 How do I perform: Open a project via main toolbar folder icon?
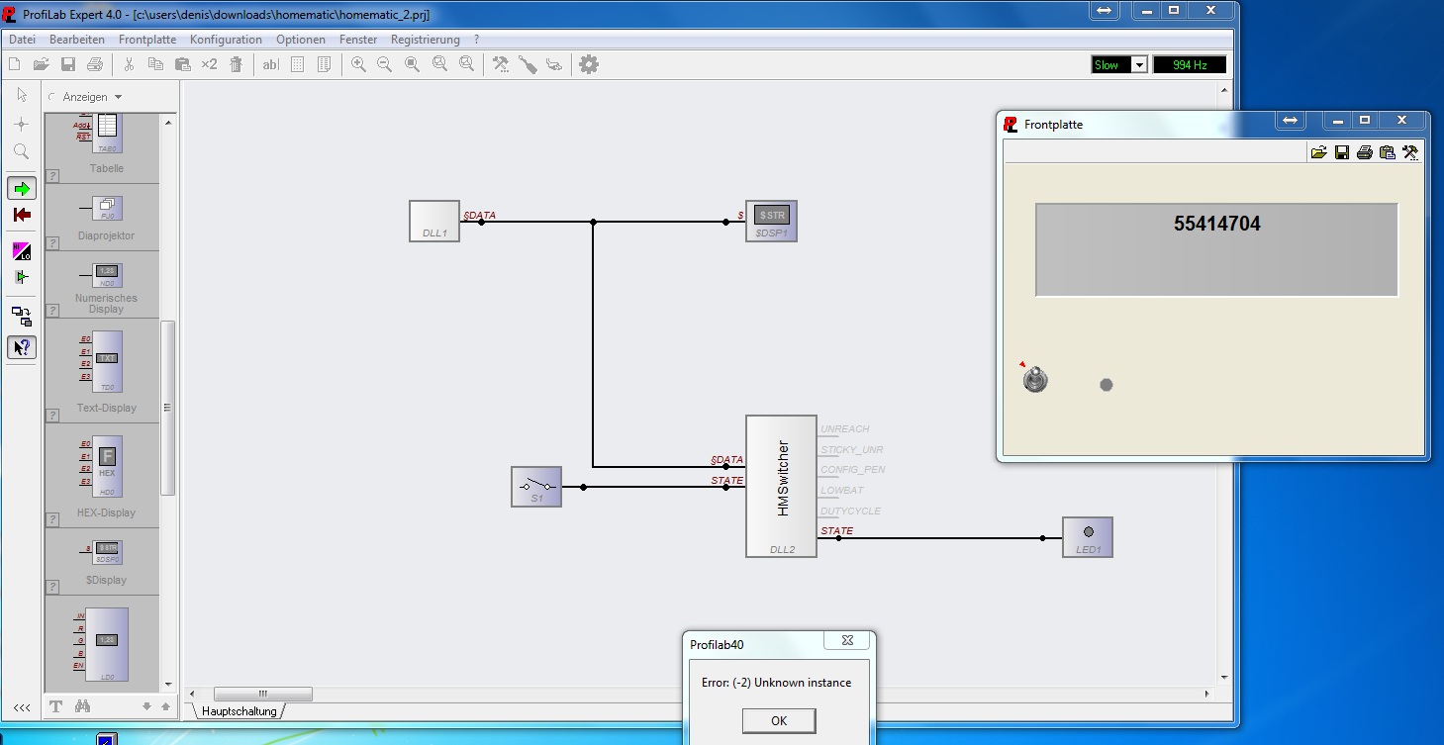point(41,64)
